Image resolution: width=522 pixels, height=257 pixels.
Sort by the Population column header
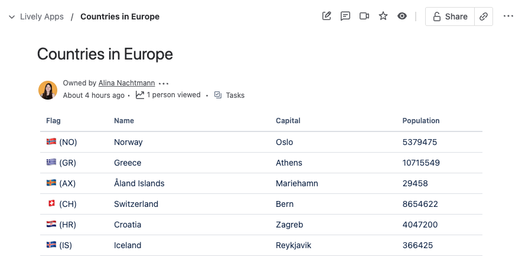click(x=421, y=121)
